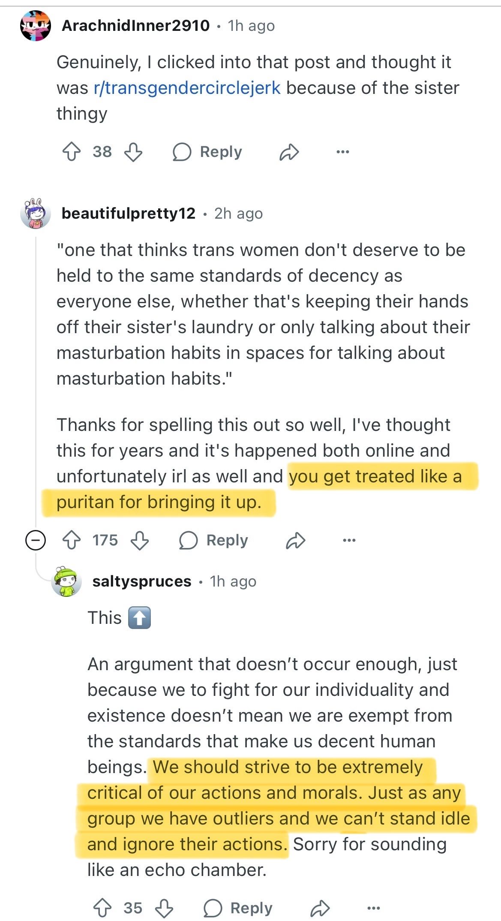View beautifulpretty12's avatar

point(36,213)
